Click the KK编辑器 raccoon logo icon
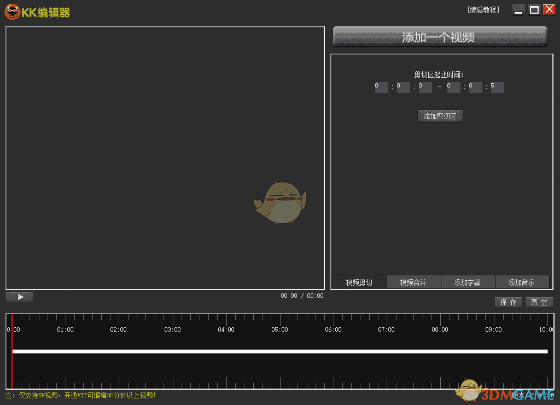560x405 pixels. tap(12, 12)
